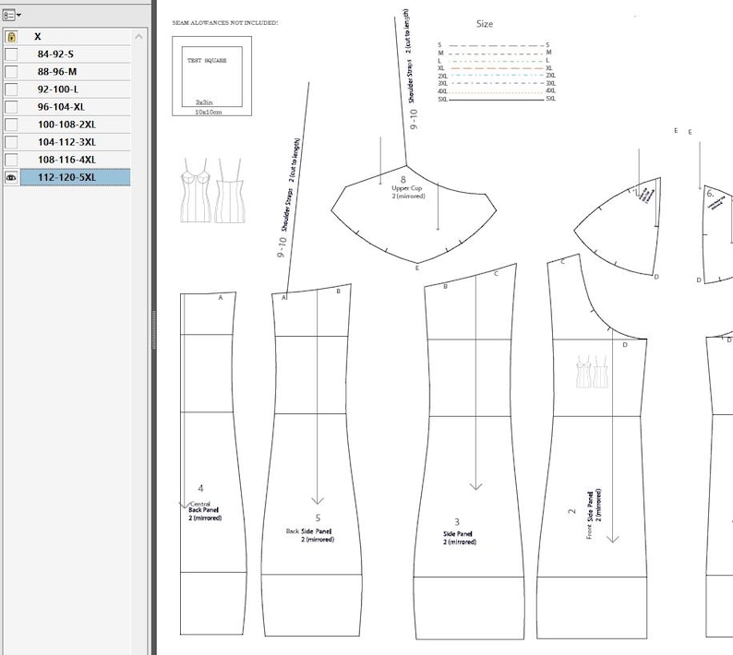Toggle visibility box for 104-112-3XL layer
This screenshot has width=733, height=655.
pos(11,142)
